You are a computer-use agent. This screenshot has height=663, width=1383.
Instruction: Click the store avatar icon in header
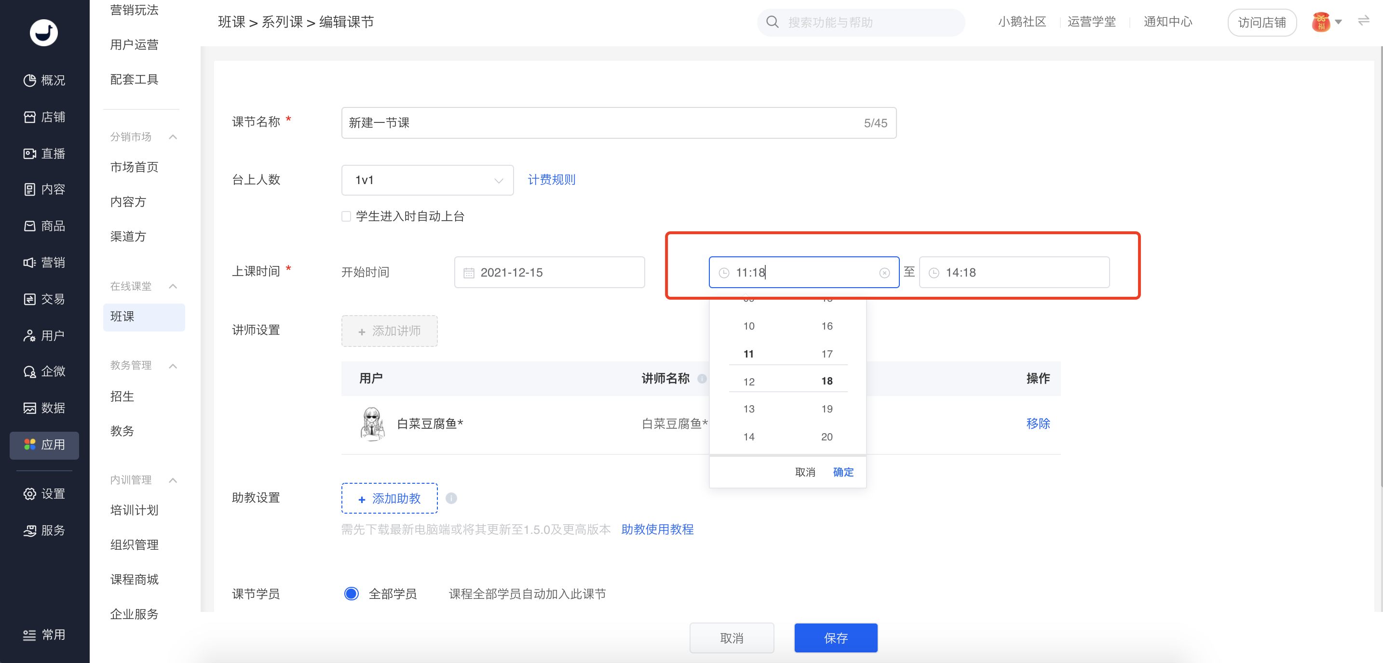[1320, 22]
